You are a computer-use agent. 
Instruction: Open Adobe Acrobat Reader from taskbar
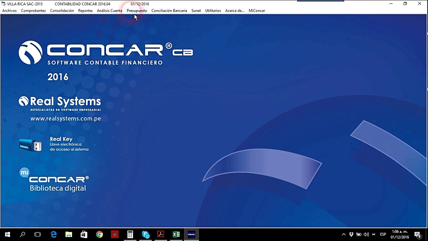click(x=161, y=234)
